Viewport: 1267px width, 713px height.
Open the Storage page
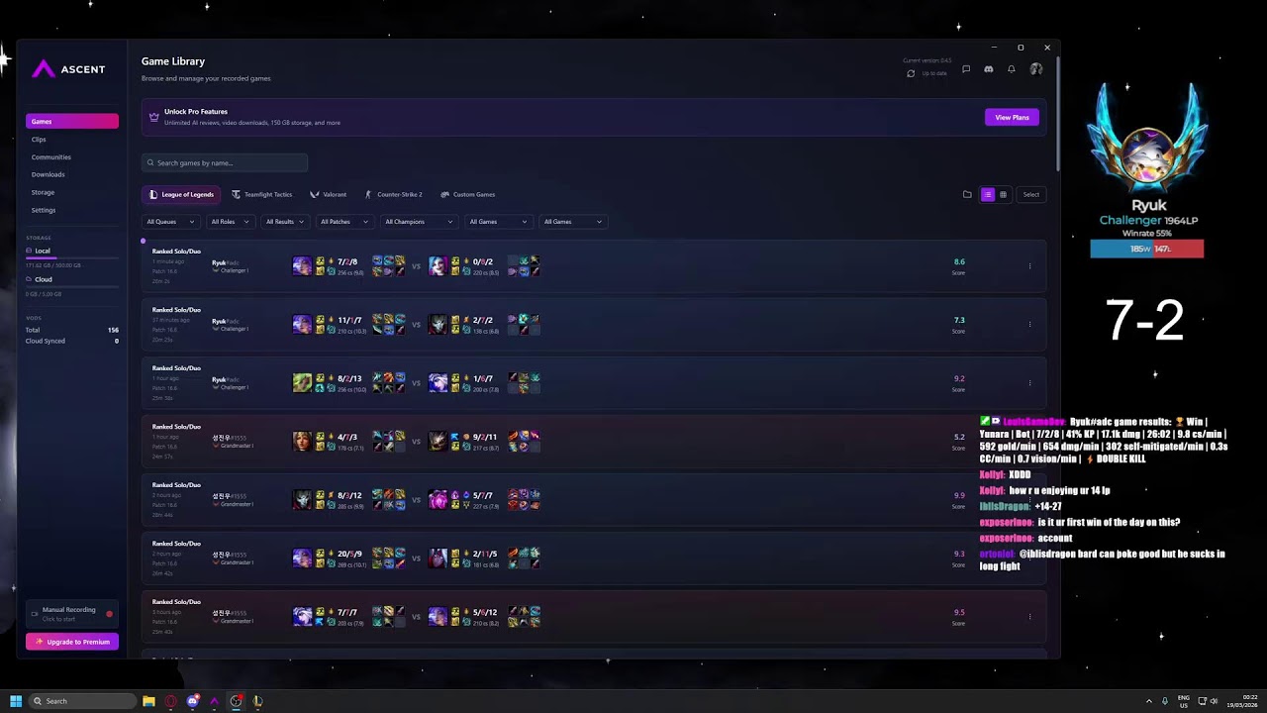[43, 192]
